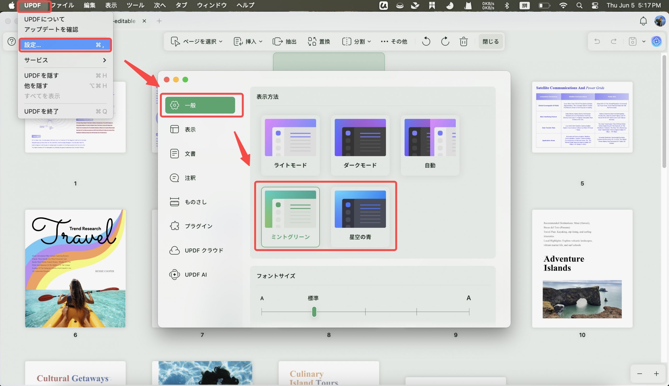Image resolution: width=669 pixels, height=386 pixels.
Task: Select the 星空の青 theme
Action: pos(360,217)
